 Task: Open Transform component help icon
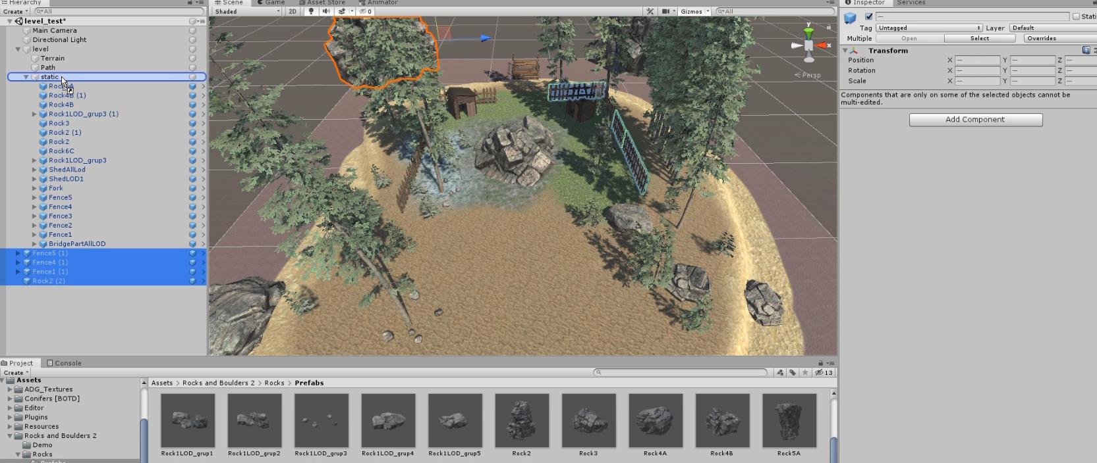(1086, 50)
